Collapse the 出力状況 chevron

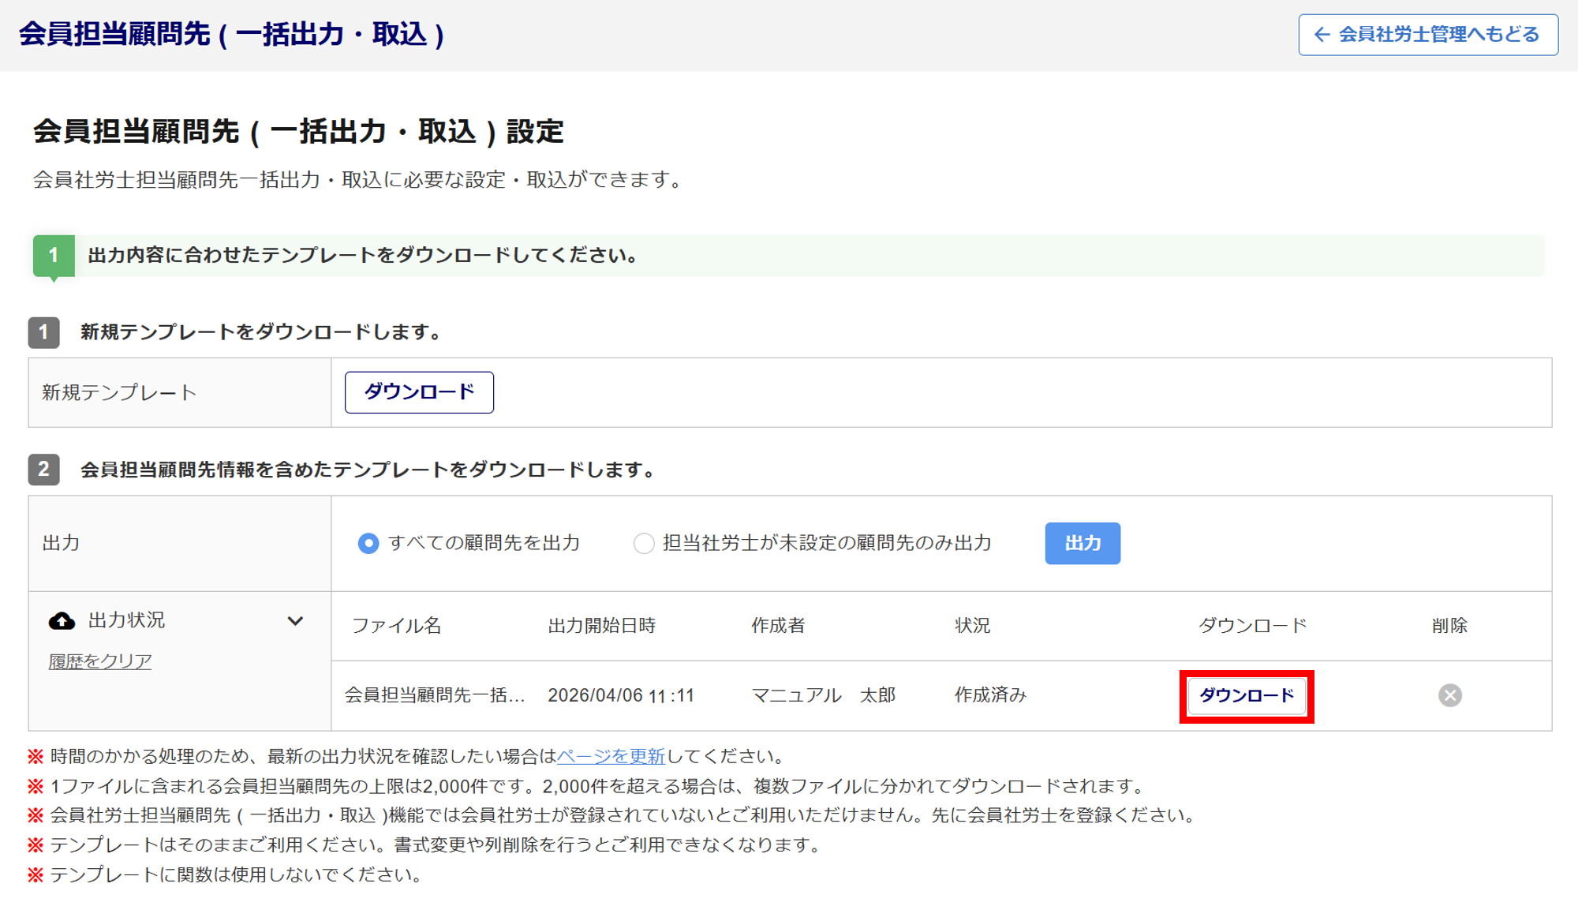(295, 621)
